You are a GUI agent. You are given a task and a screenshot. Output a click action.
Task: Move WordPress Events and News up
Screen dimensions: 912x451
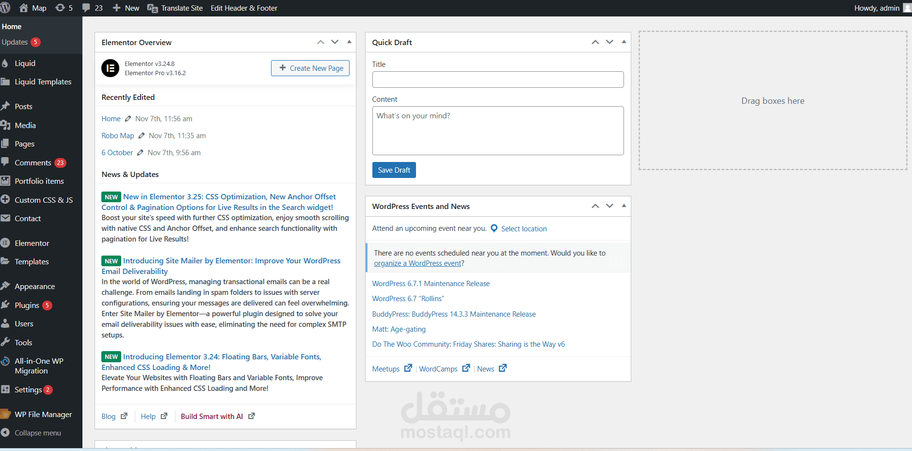pos(595,206)
